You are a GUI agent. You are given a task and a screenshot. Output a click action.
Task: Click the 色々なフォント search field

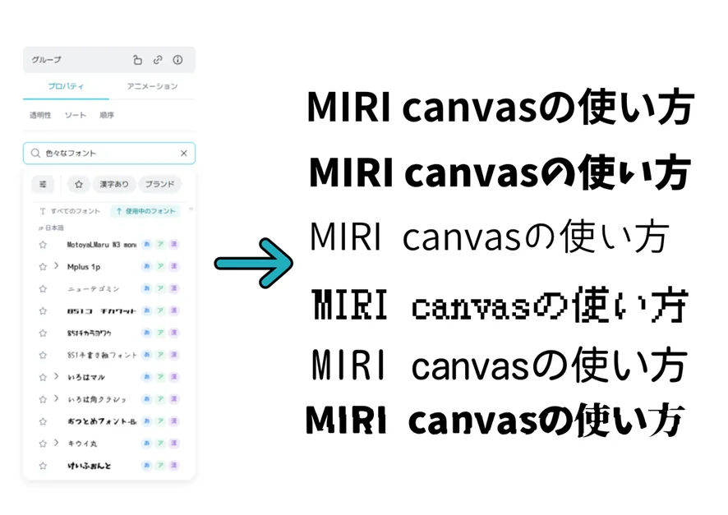click(x=109, y=153)
